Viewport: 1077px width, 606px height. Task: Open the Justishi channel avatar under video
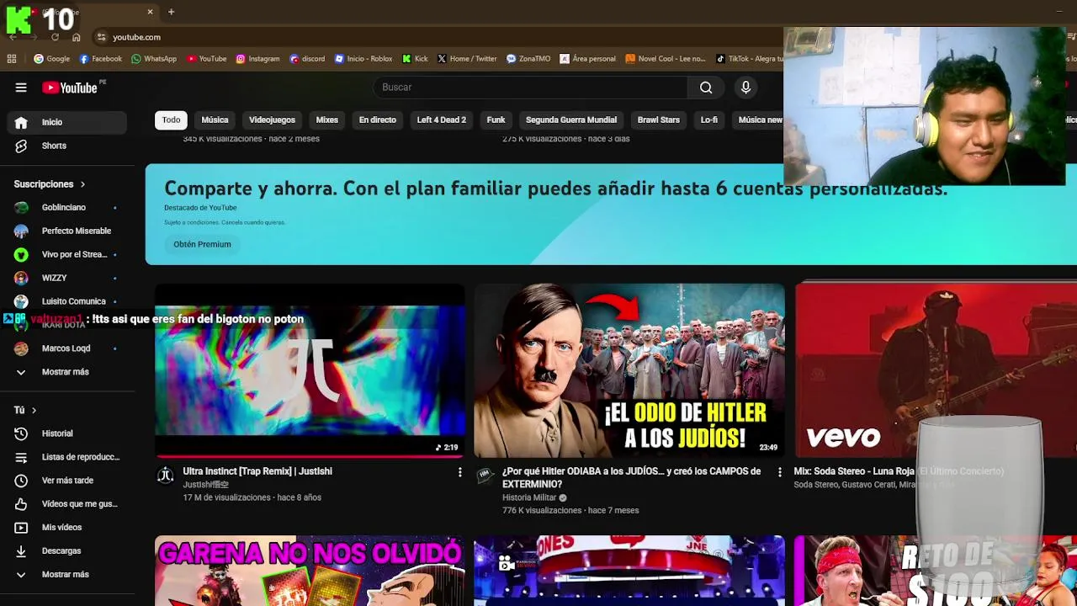click(166, 476)
